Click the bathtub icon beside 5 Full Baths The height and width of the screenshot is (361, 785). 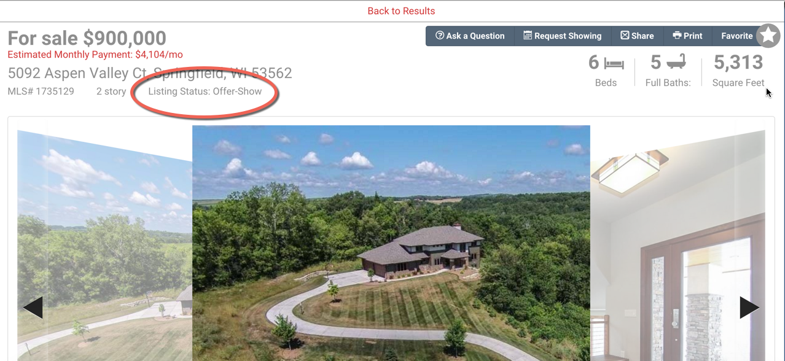click(x=676, y=62)
